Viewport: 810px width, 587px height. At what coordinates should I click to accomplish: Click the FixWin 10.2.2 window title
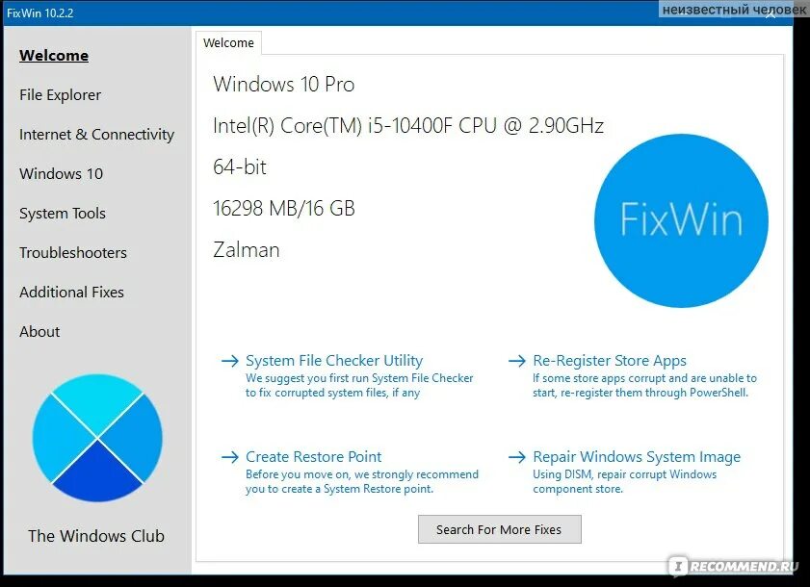pyautogui.click(x=40, y=13)
